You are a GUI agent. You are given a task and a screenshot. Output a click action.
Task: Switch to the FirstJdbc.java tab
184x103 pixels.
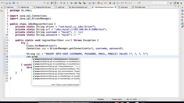(140, 7)
